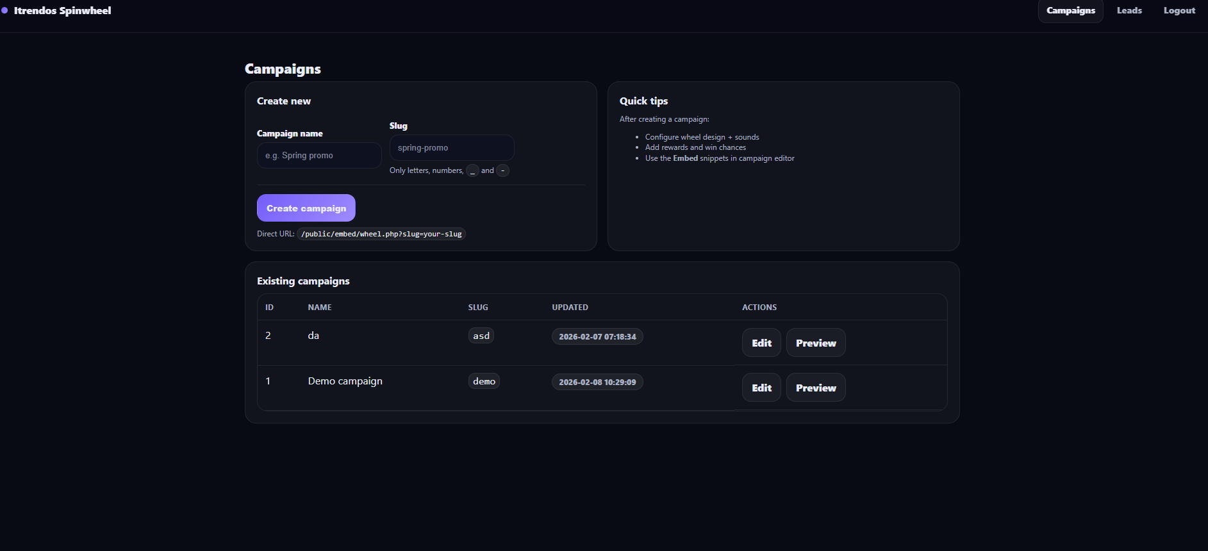Click the 'demo' slug badge
1208x551 pixels.
click(484, 382)
